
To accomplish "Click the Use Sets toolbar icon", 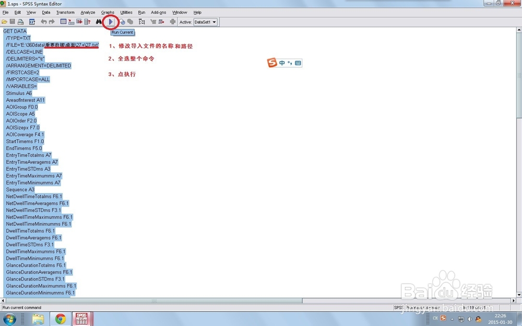I will click(x=123, y=22).
